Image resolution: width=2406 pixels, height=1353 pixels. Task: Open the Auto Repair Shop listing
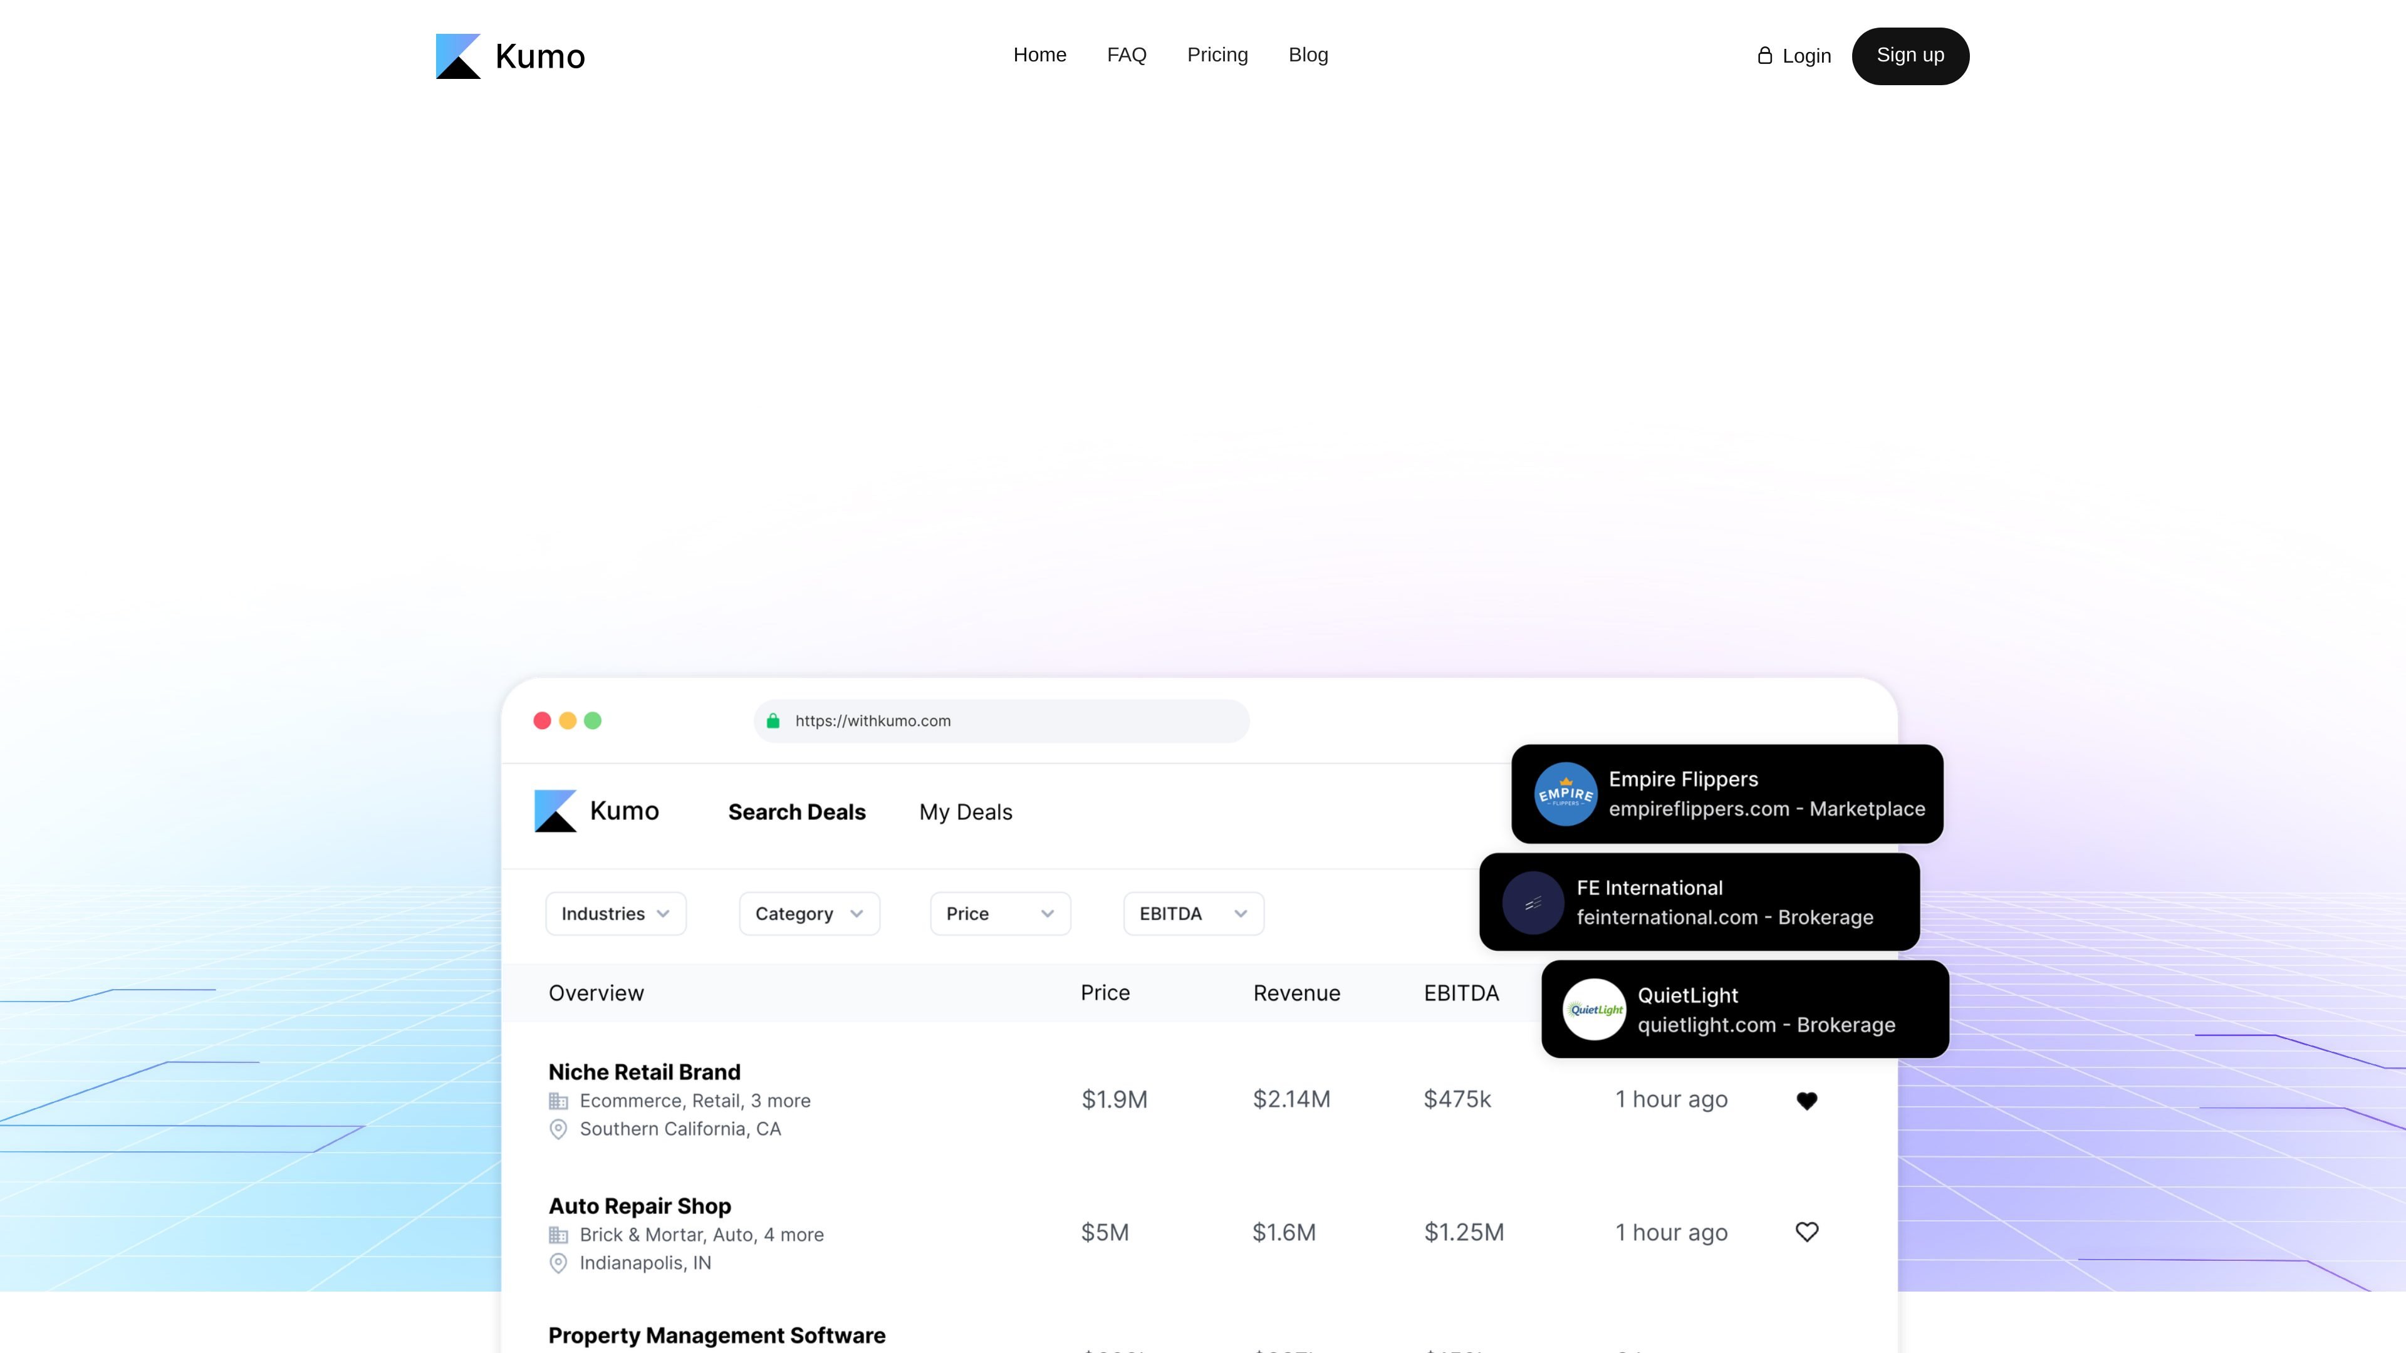click(x=640, y=1206)
